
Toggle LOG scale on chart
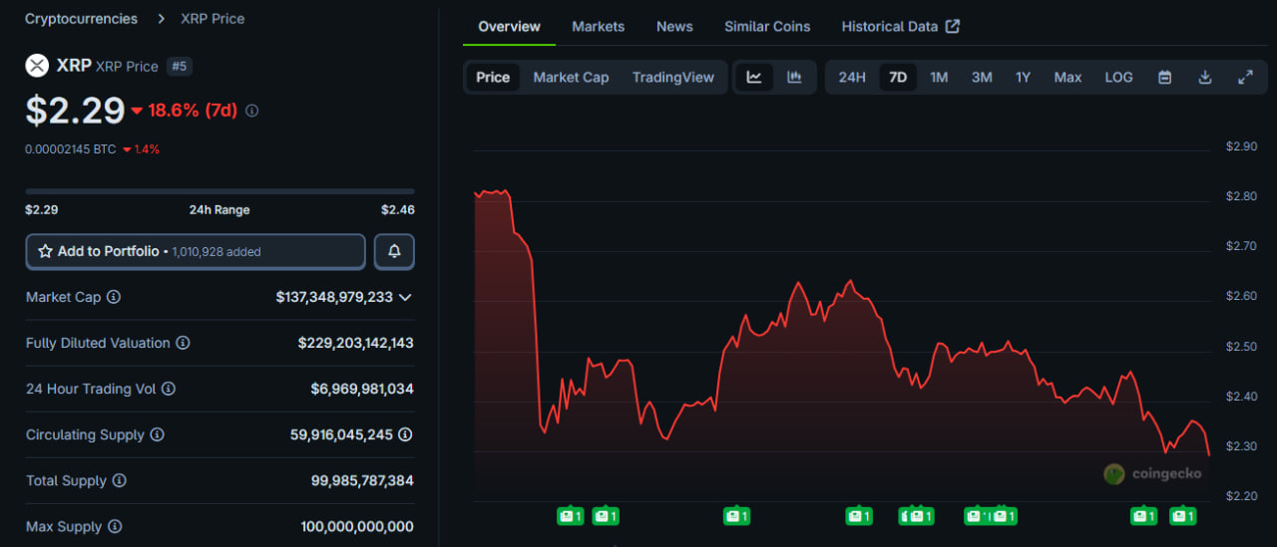click(1118, 78)
